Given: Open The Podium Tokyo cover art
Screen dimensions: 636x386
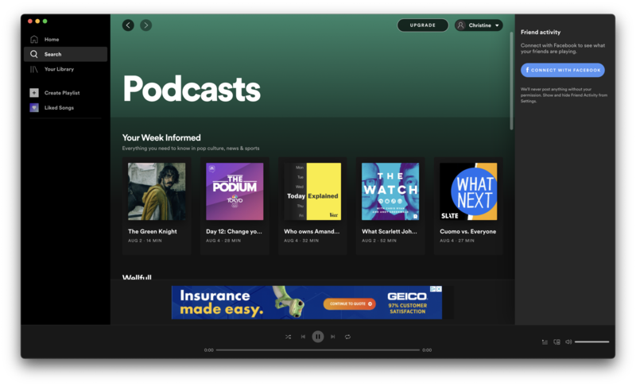Looking at the screenshot, I should click(x=235, y=191).
